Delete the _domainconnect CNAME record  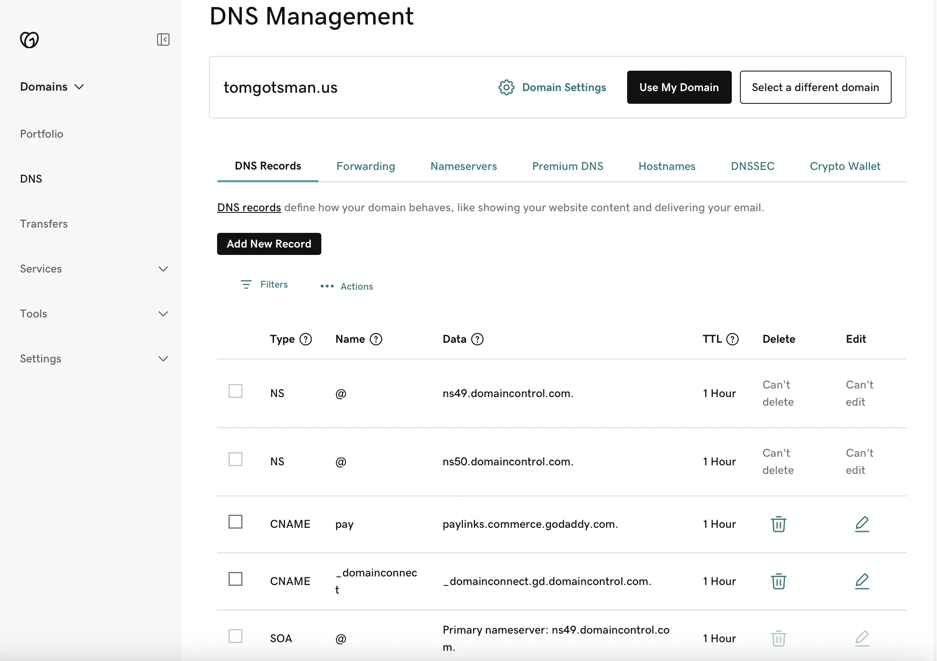778,581
